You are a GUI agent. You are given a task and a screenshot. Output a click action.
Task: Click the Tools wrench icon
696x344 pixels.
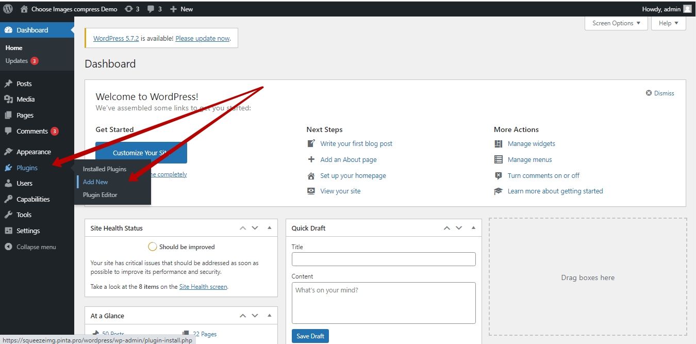point(8,215)
